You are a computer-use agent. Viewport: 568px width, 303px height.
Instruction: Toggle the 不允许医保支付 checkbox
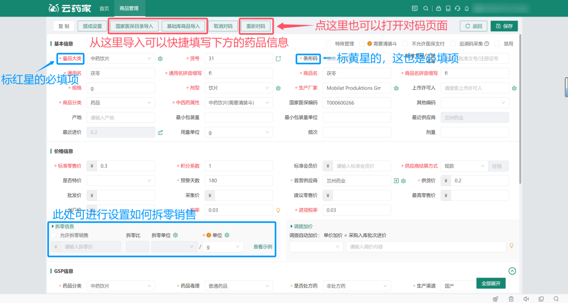(x=405, y=44)
